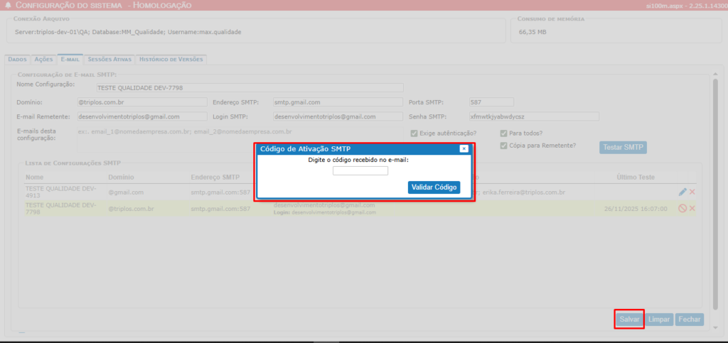Open the Ações tab
Screen dimensions: 728x343
tap(44, 60)
